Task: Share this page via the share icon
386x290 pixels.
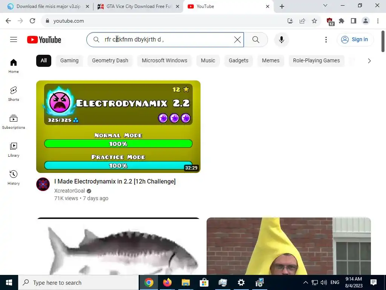Action: tap(302, 21)
